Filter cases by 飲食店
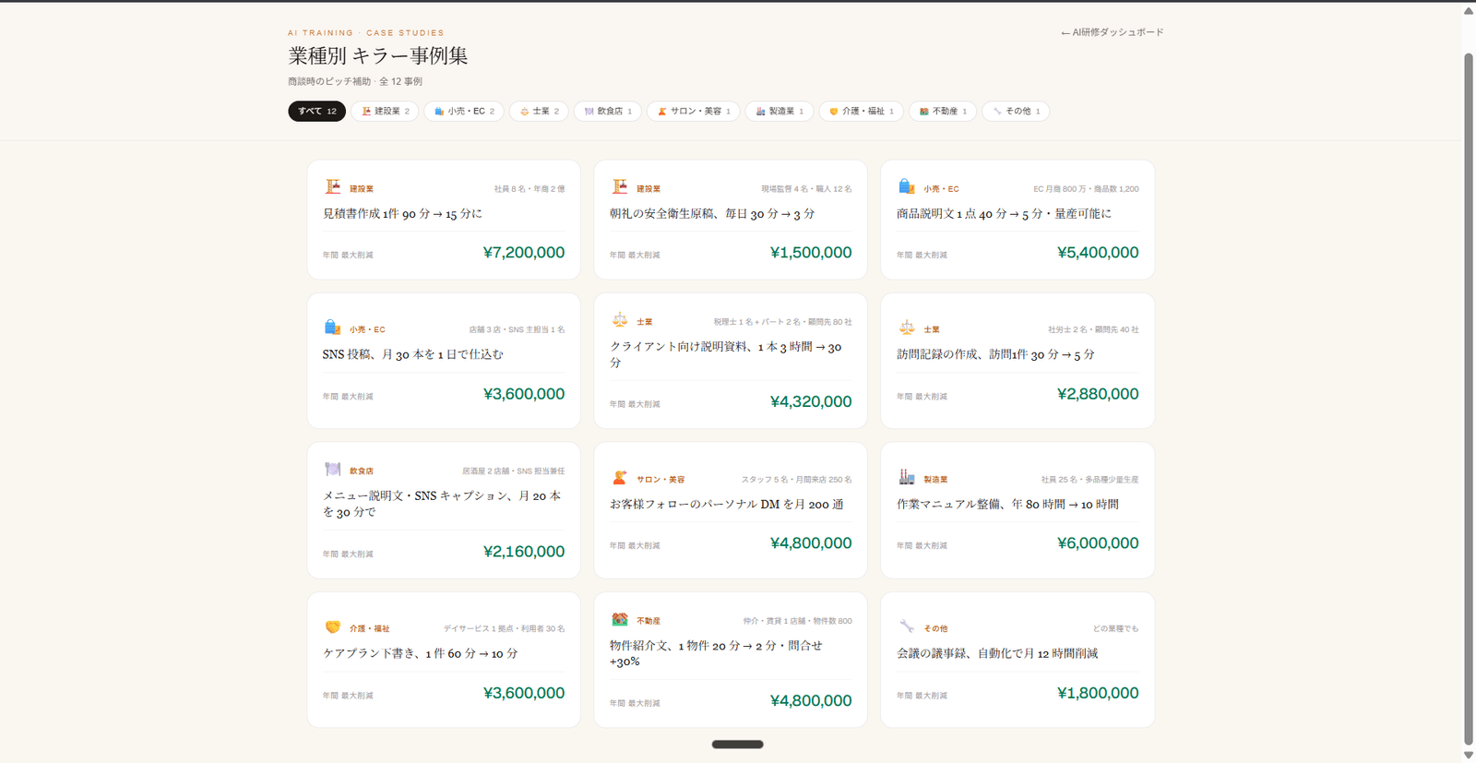 point(608,111)
